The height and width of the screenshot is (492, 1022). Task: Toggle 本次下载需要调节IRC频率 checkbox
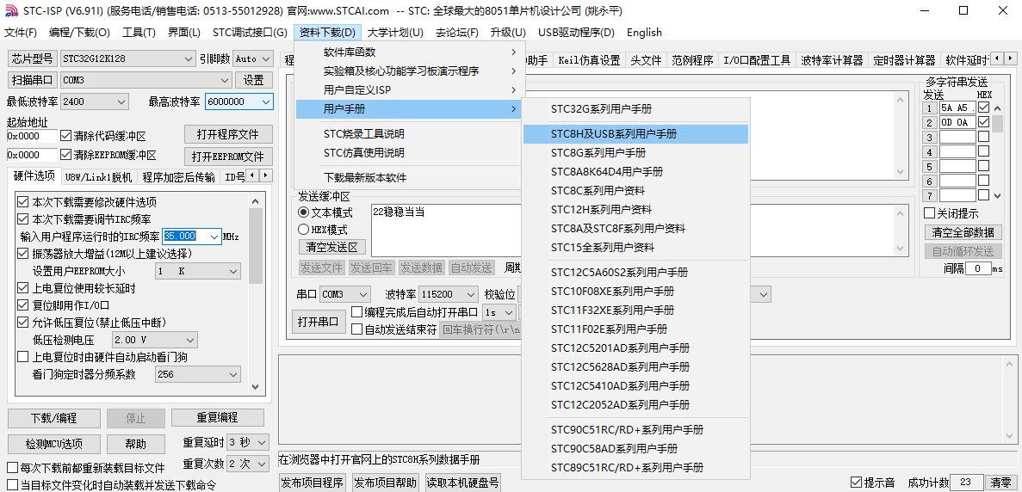22,218
